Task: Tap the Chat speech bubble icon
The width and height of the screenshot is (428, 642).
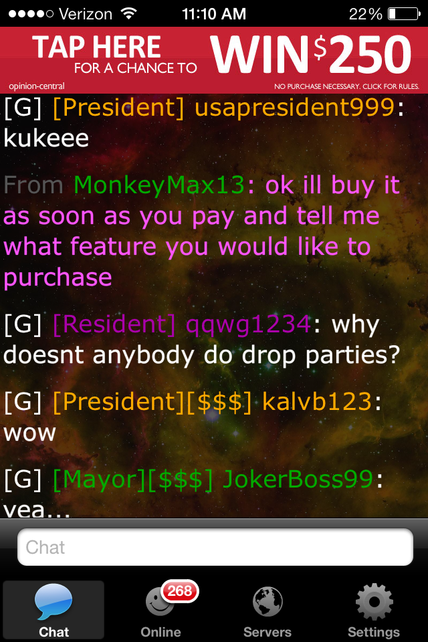Action: [53, 601]
